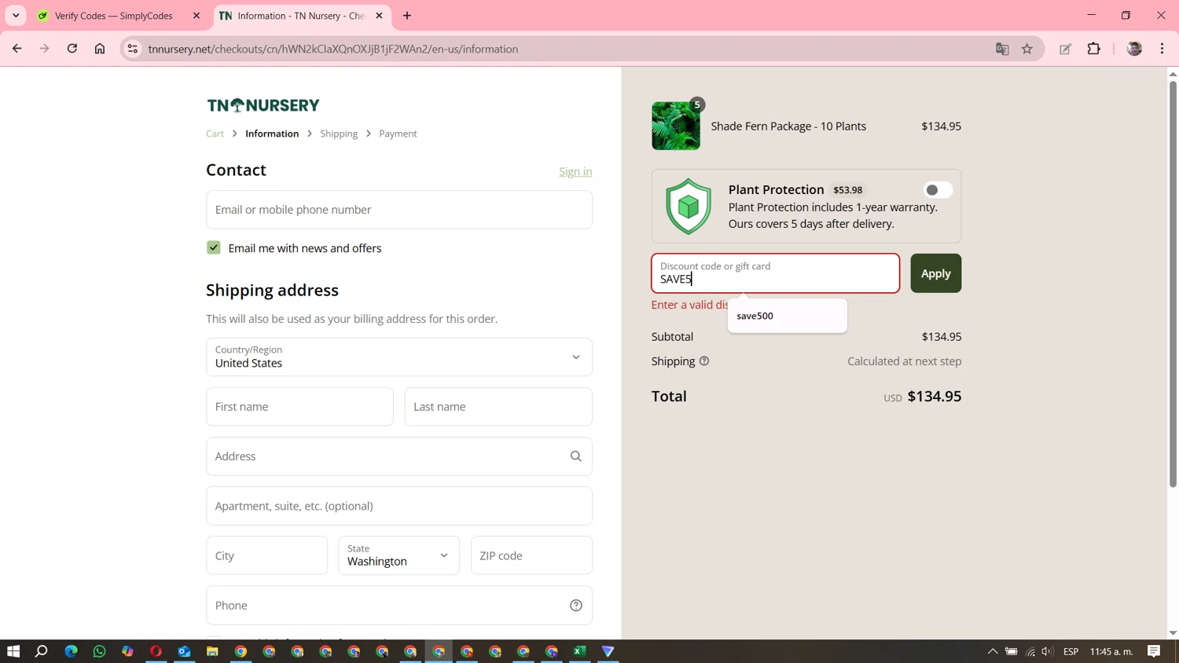This screenshot has height=663, width=1179.
Task: Click the browser back arrow
Action: coord(17,49)
